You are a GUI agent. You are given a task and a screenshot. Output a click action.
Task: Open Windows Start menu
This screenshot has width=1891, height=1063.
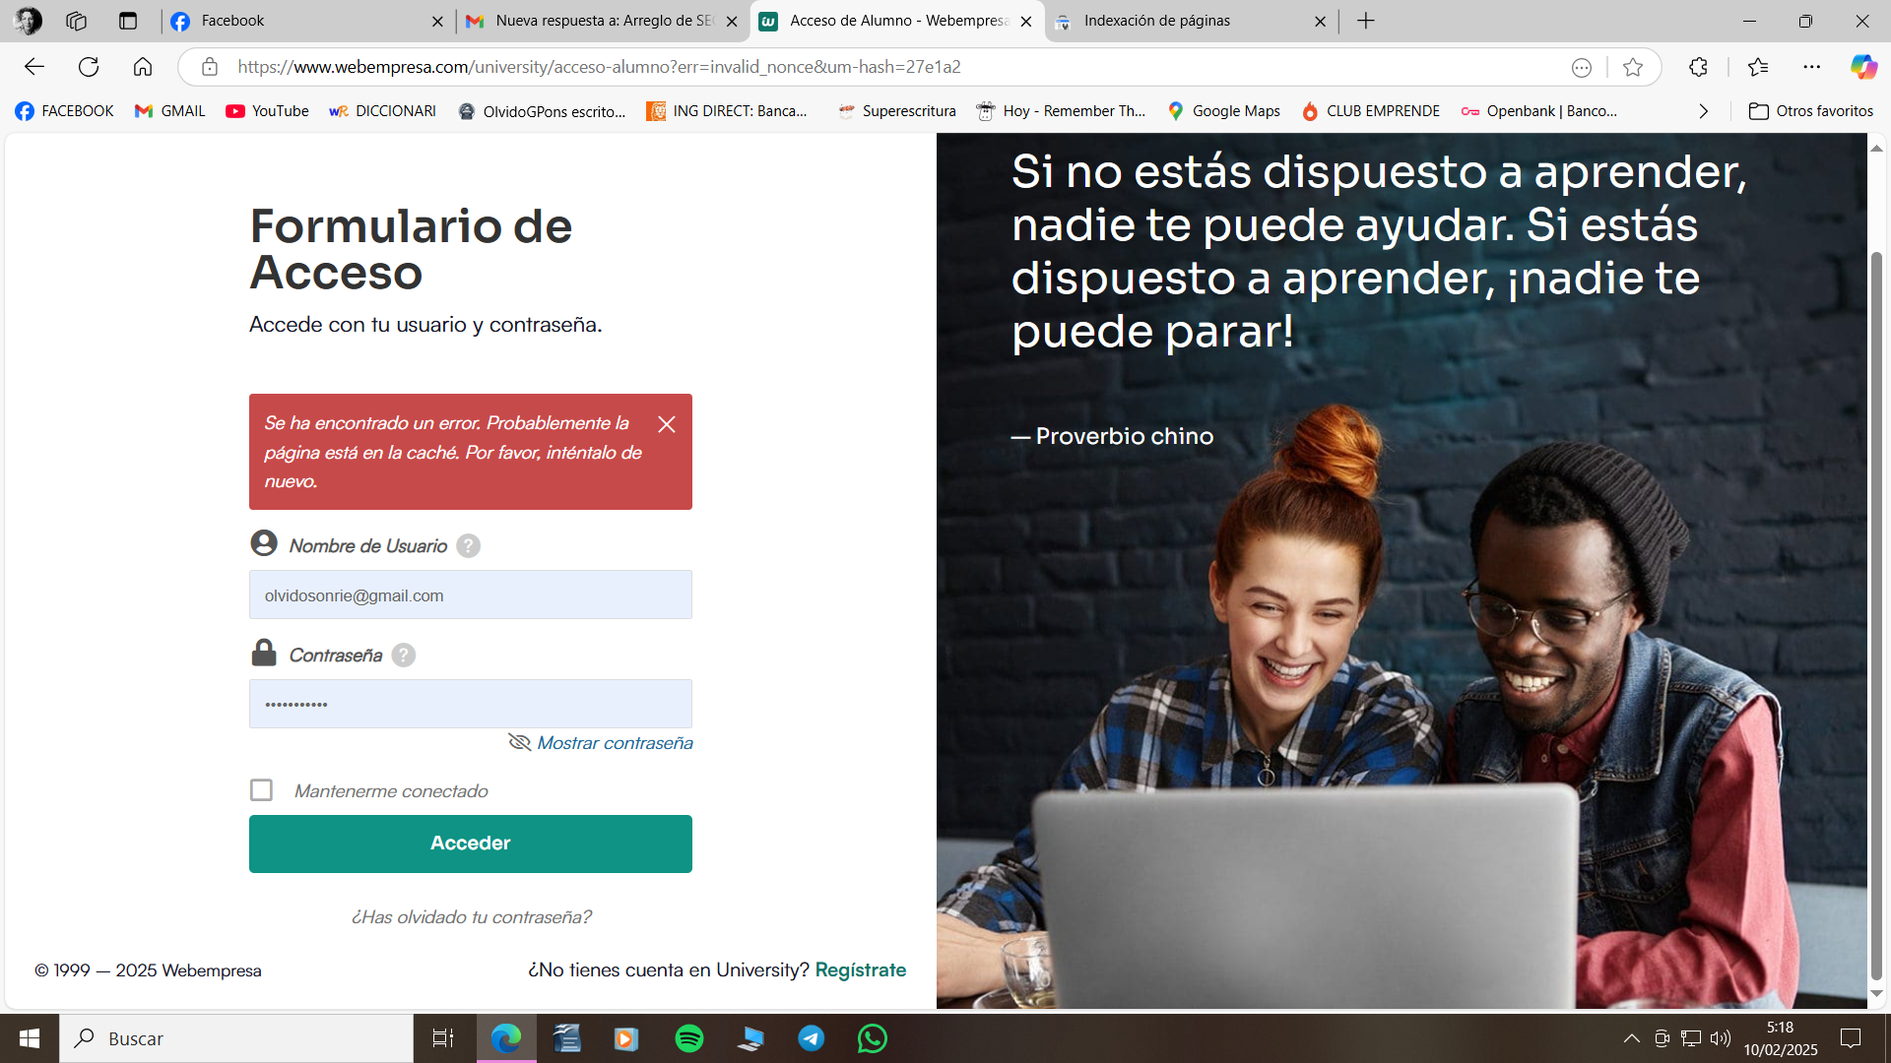(30, 1038)
